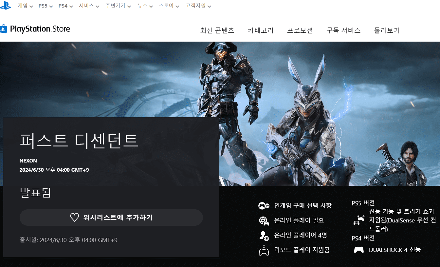
Task: Expand the 게임 dropdown menu
Action: [x=25, y=6]
